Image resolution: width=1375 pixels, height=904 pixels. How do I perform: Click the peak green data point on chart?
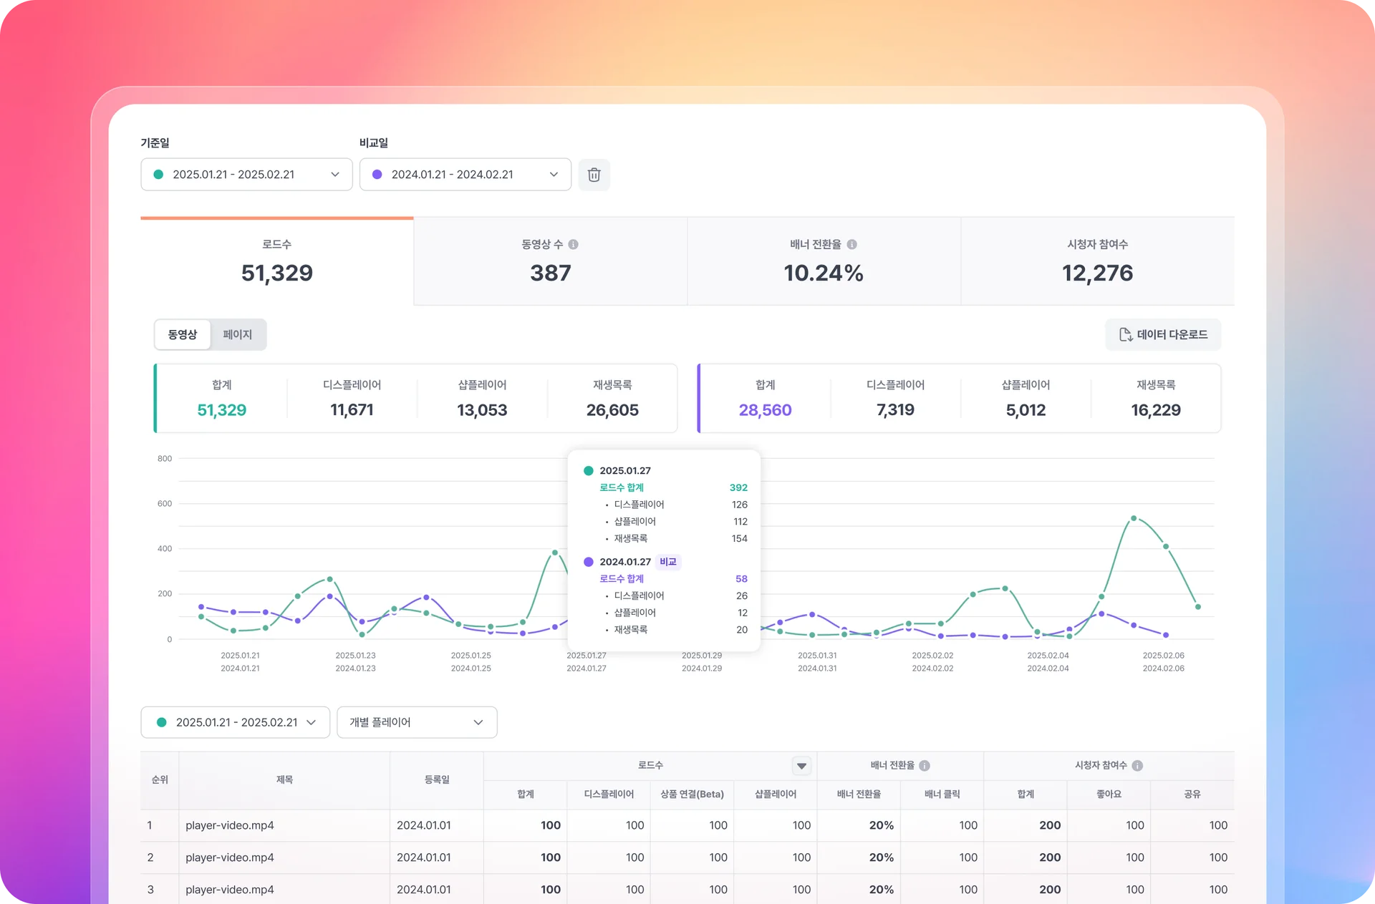click(1134, 517)
